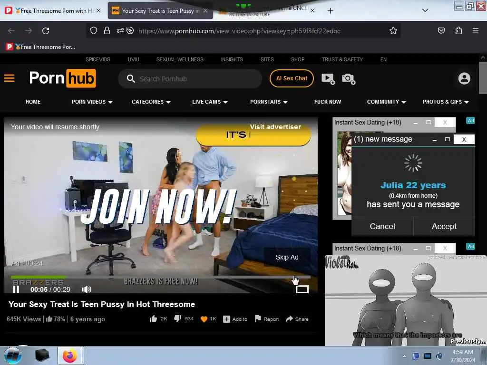Expand the COMMUNITY dropdown menu

[386, 102]
